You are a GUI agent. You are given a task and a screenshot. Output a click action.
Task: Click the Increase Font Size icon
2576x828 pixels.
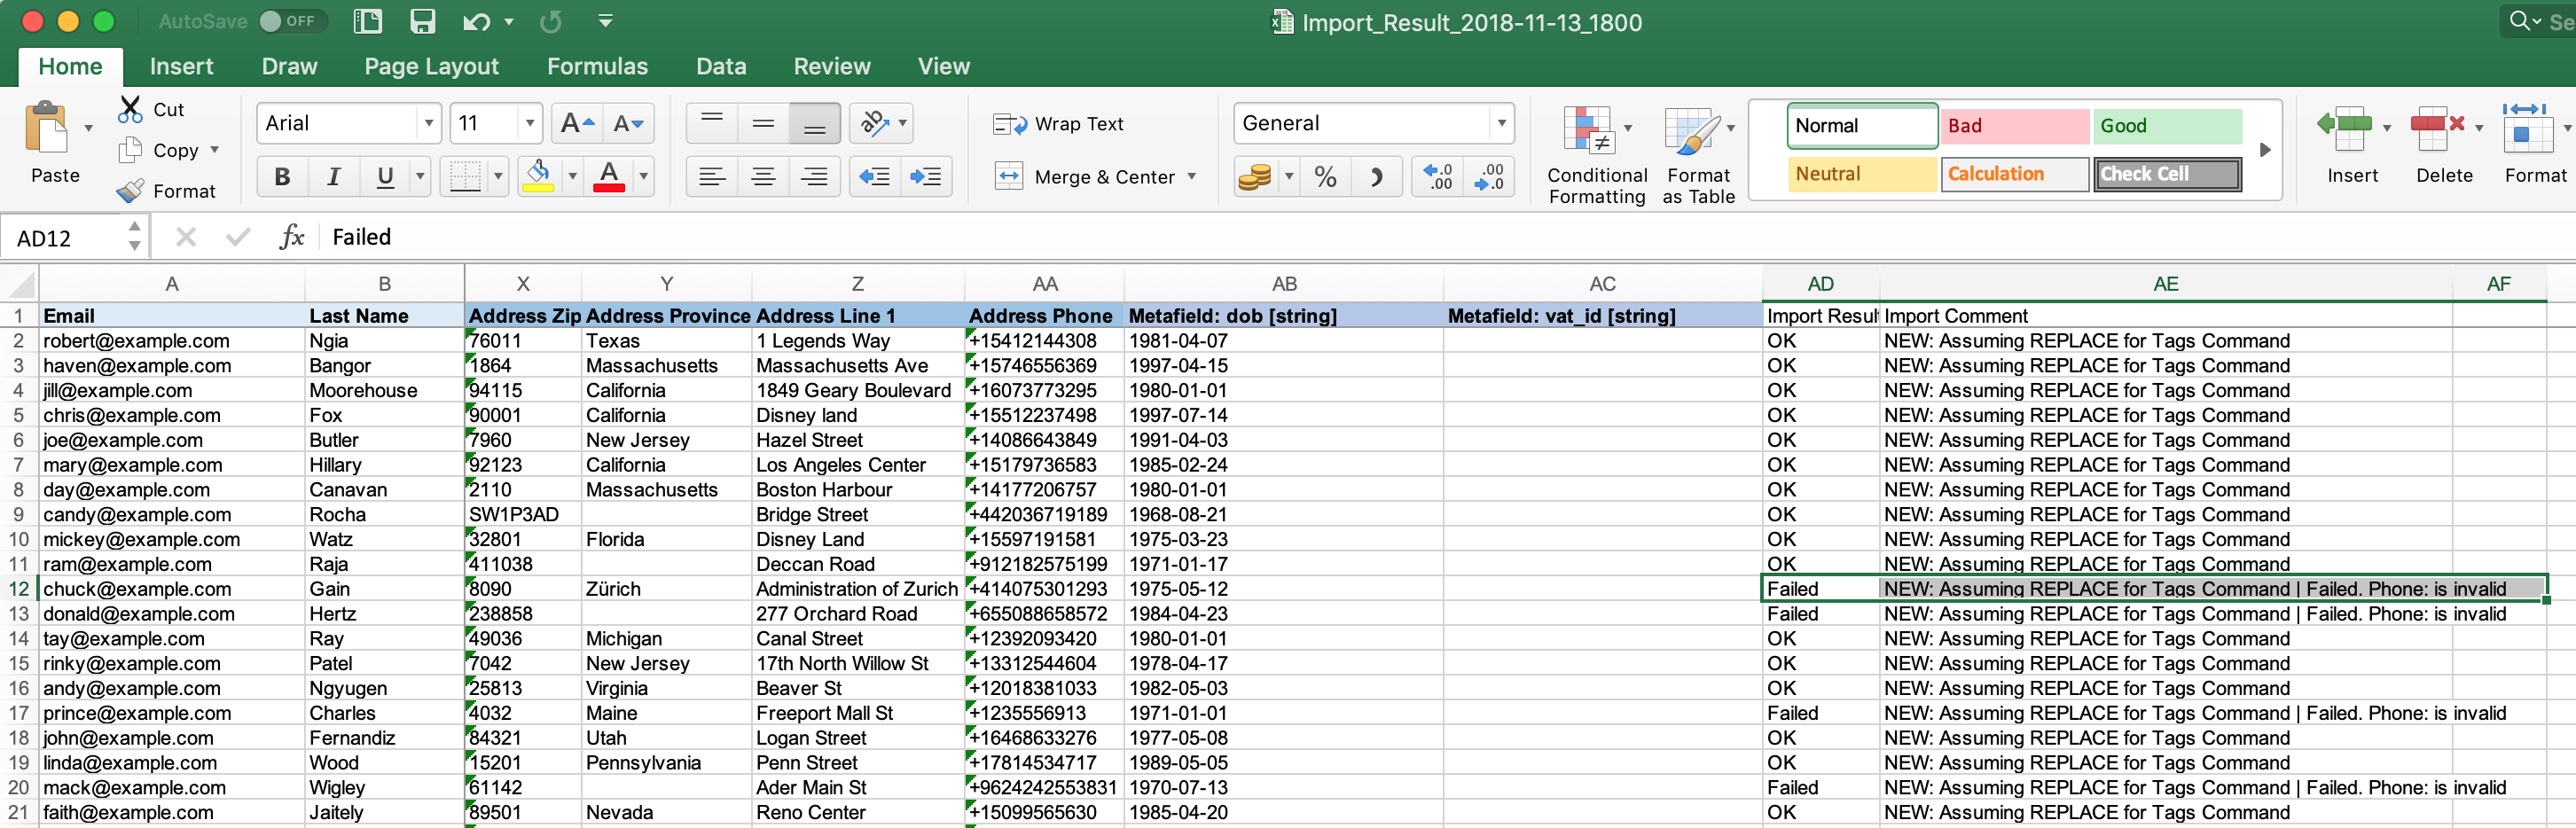coord(577,124)
